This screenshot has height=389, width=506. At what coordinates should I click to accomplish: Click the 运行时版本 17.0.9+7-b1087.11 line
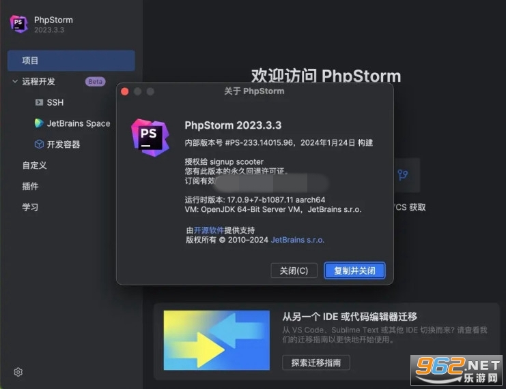255,200
